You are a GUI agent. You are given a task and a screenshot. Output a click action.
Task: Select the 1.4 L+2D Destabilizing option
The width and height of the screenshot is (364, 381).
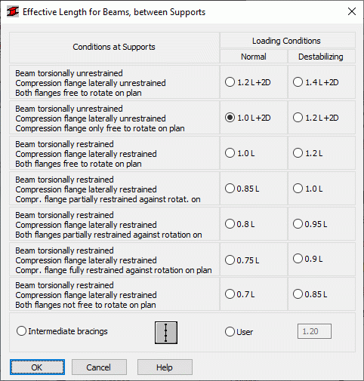point(316,82)
